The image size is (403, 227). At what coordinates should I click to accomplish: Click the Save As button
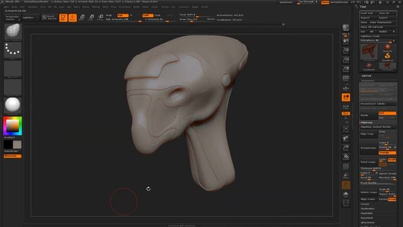387,13
